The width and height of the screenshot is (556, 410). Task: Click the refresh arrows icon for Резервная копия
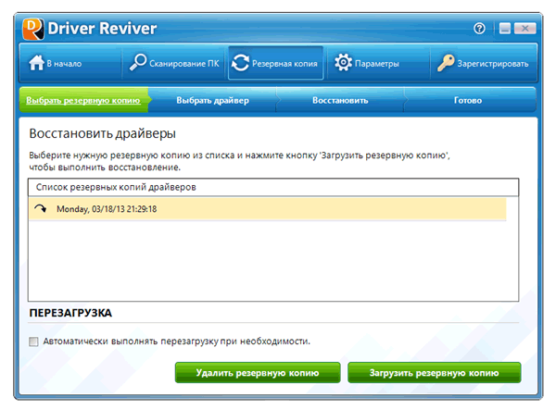(x=240, y=63)
